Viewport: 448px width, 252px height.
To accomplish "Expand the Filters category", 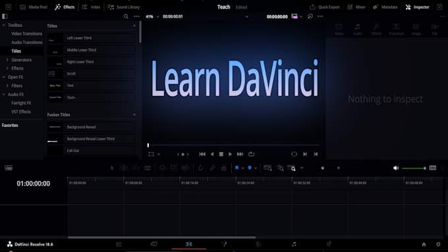I will (x=7, y=86).
